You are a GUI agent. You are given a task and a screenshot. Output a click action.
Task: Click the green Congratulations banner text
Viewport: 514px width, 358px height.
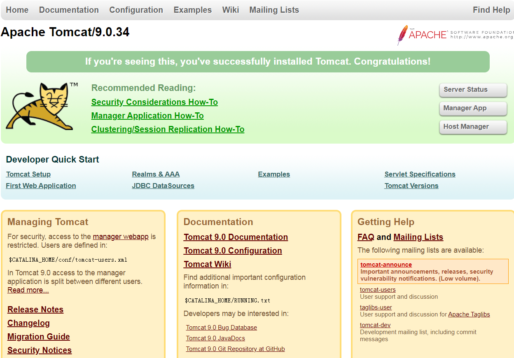point(258,62)
